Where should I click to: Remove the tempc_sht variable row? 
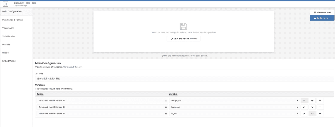(x=320, y=100)
